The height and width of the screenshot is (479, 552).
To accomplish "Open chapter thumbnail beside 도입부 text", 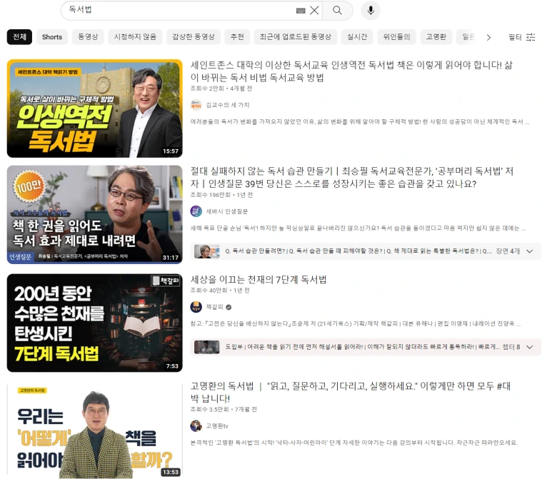I will 207,347.
